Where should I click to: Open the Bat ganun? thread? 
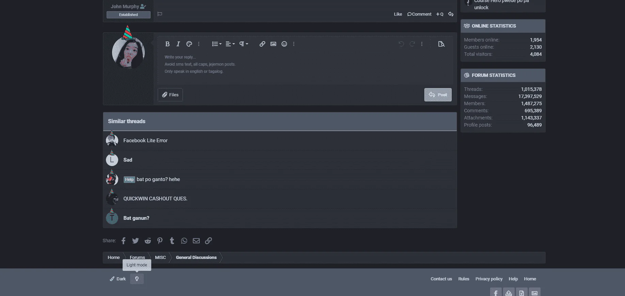pyautogui.click(x=136, y=218)
